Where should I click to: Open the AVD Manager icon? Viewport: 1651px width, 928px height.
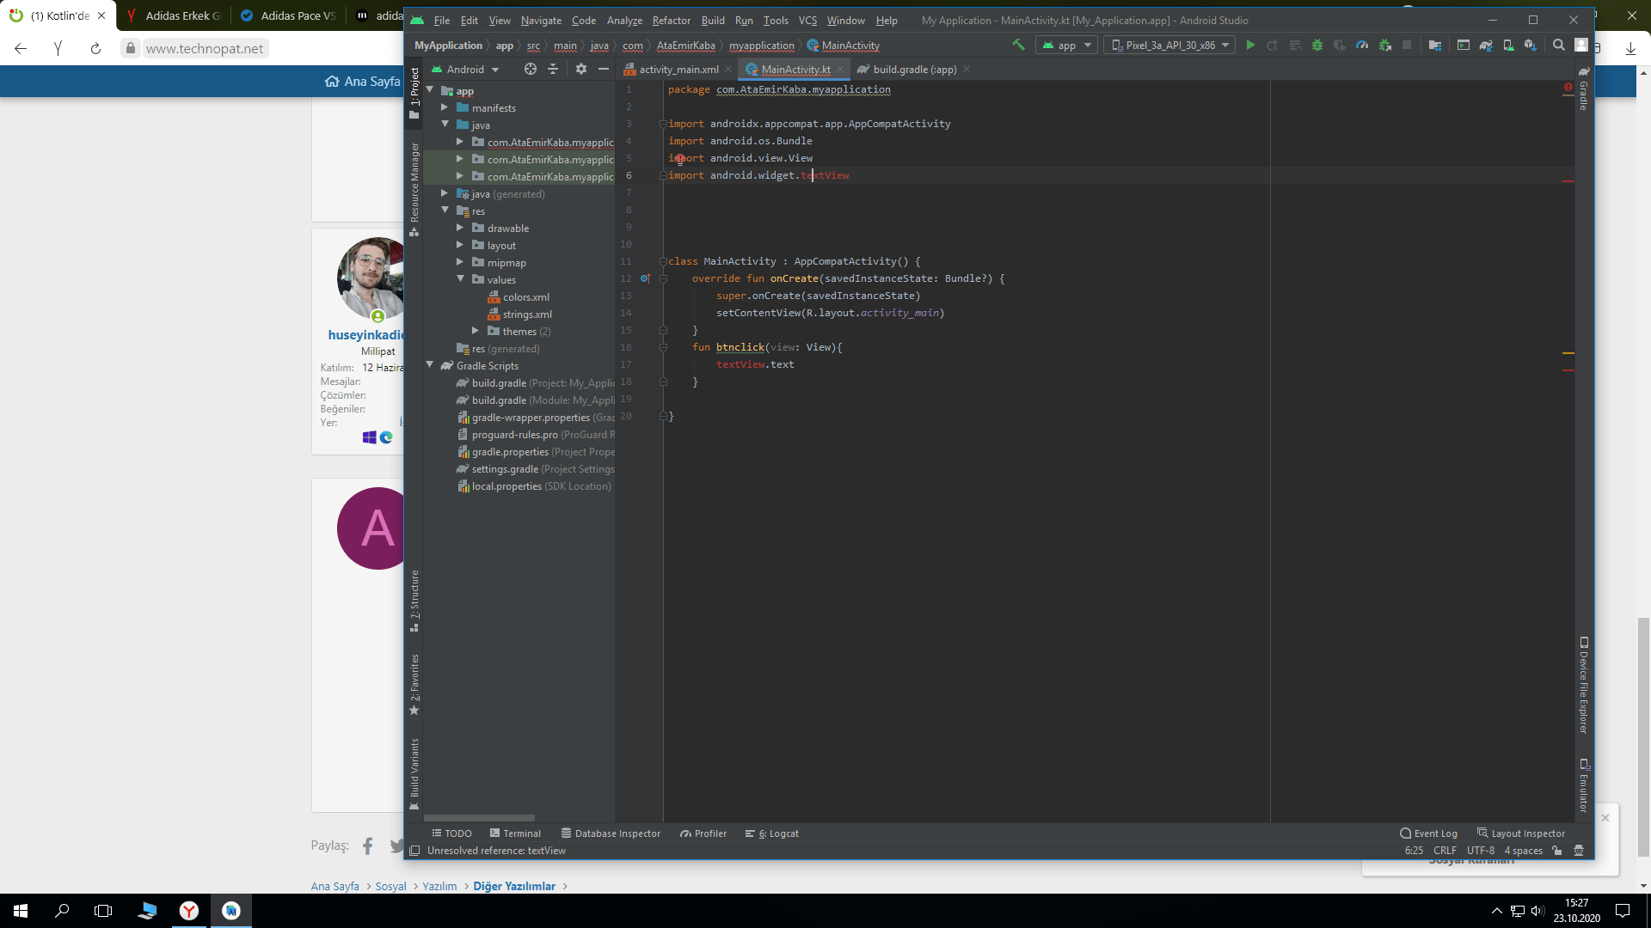point(1508,46)
